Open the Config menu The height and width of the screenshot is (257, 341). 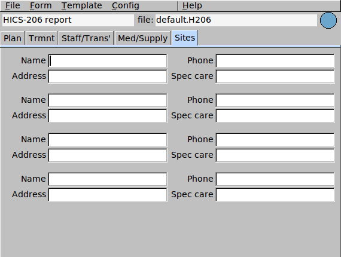[x=125, y=5]
